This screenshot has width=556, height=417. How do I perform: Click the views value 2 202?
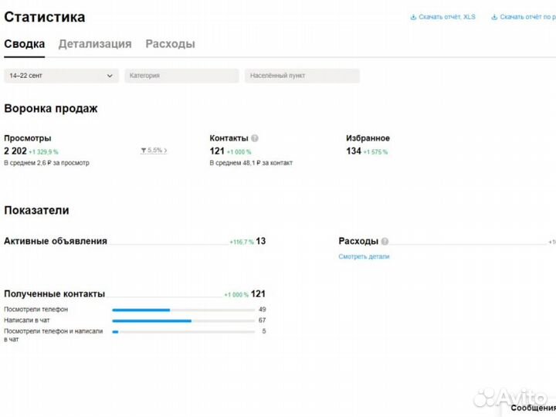pyautogui.click(x=15, y=151)
